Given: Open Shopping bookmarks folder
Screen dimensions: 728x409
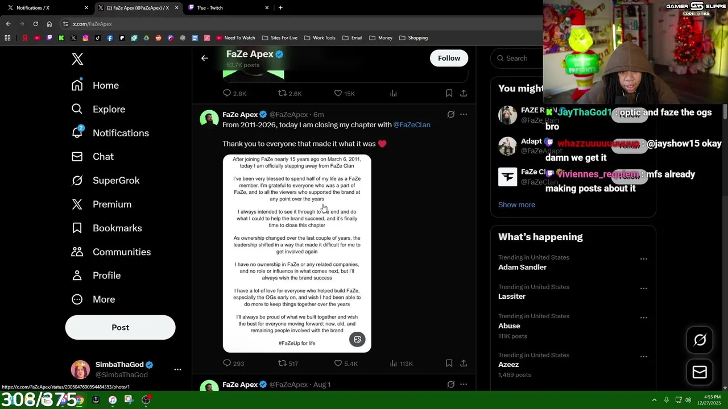Looking at the screenshot, I should pyautogui.click(x=413, y=37).
